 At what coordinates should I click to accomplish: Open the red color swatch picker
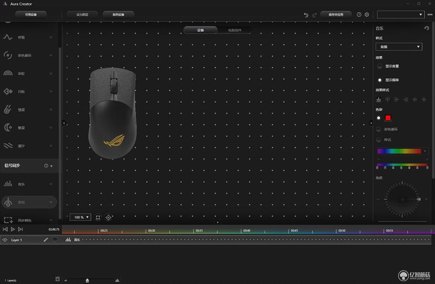[388, 118]
